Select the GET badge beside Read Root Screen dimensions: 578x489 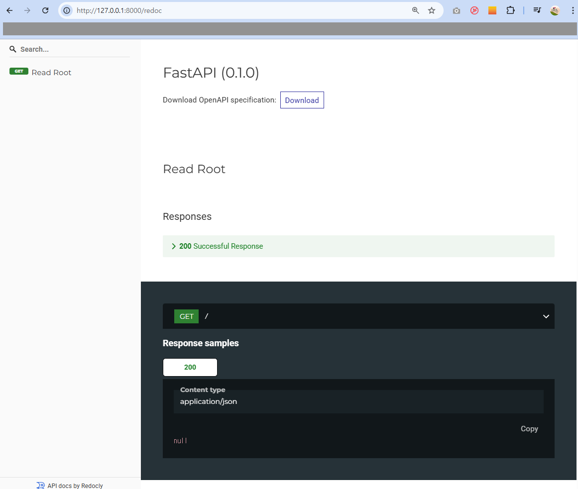tap(19, 72)
